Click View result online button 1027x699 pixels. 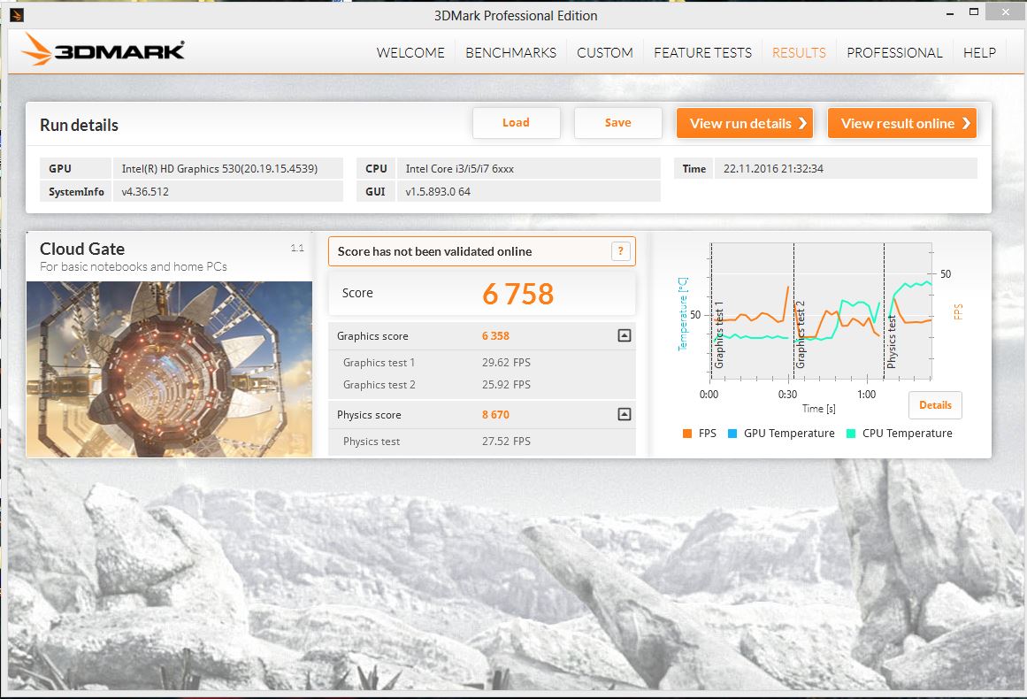coord(902,123)
